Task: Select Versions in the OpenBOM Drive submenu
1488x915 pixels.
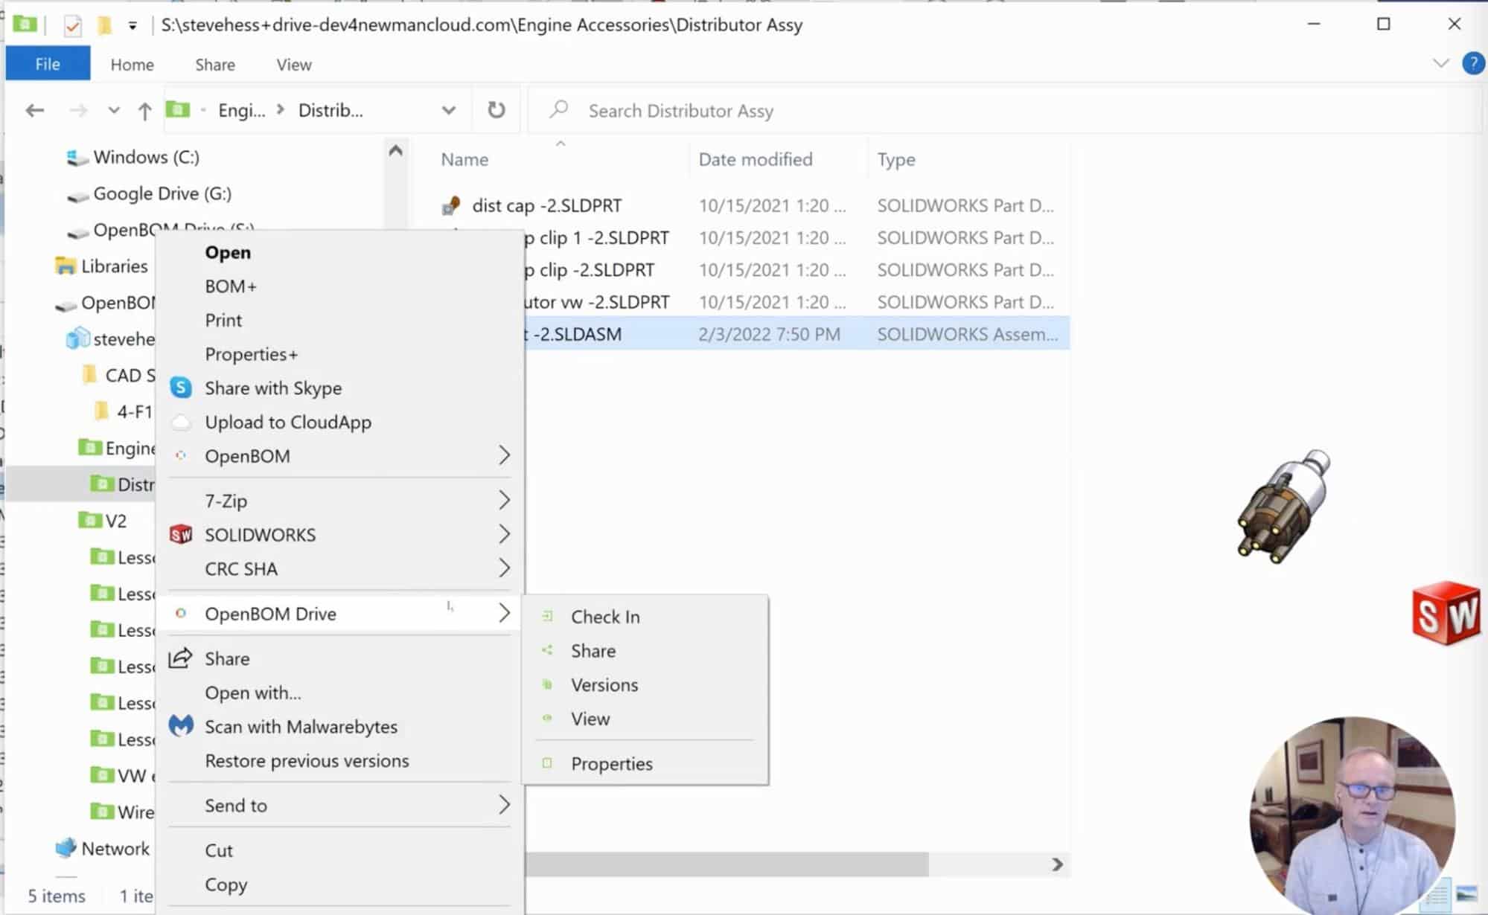Action: (604, 684)
